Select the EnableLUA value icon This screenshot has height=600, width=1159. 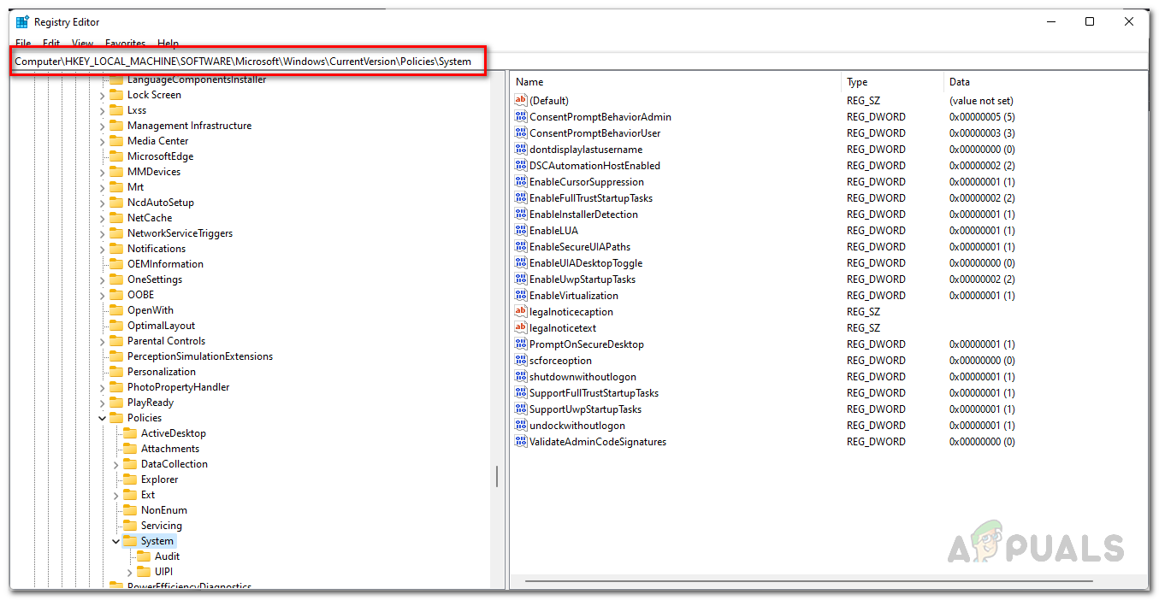(520, 230)
